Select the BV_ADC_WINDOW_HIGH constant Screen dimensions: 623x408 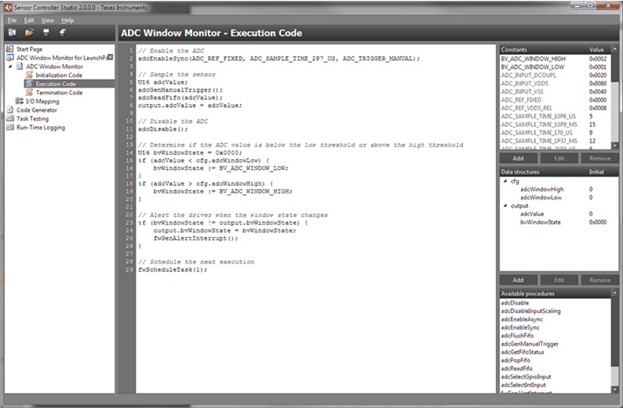pyautogui.click(x=556, y=59)
